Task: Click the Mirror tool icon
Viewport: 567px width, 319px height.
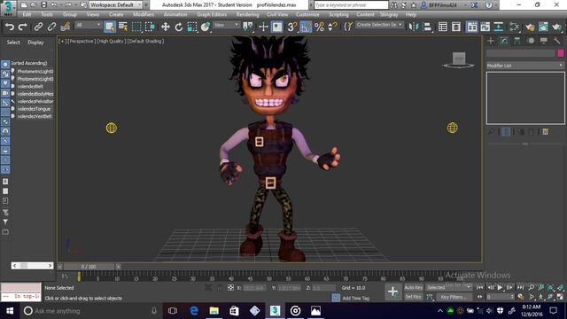Action: tap(414, 27)
